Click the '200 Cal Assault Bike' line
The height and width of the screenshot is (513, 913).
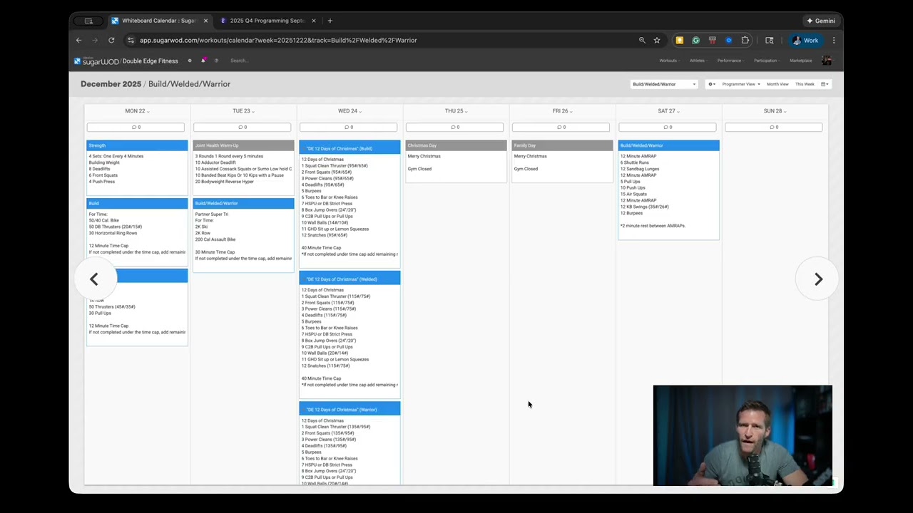point(215,239)
